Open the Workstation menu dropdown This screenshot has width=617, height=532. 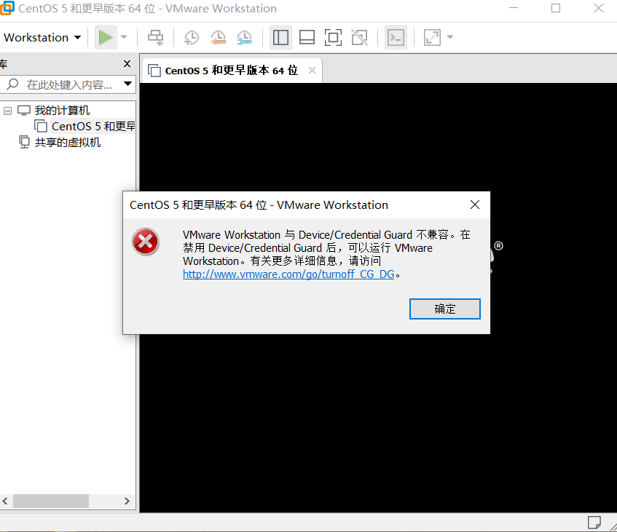42,37
